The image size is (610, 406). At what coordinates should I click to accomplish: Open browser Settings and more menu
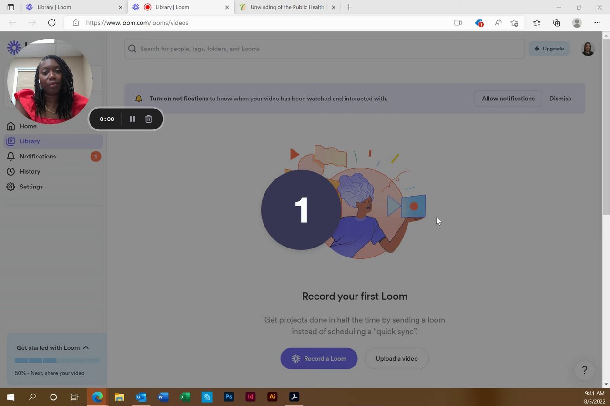click(597, 22)
